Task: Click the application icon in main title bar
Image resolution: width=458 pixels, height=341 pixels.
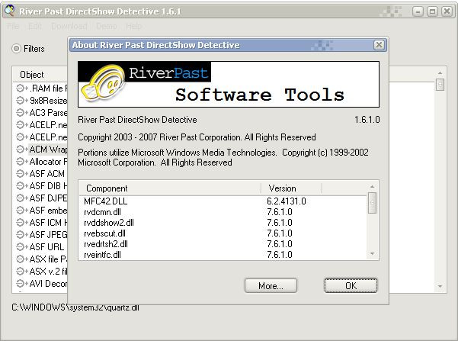Action: [x=10, y=11]
